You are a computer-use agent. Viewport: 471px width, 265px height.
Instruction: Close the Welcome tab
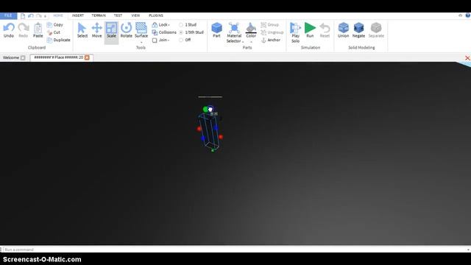click(23, 57)
